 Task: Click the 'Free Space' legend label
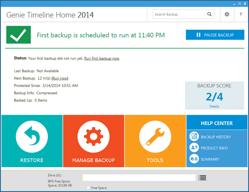[x=99, y=188]
